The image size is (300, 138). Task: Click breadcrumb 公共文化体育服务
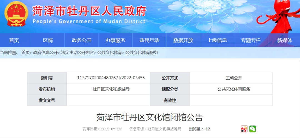click(142, 53)
